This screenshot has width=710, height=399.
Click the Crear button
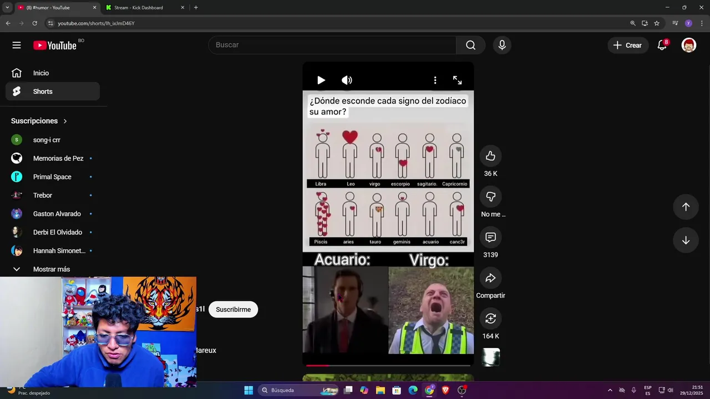point(627,45)
